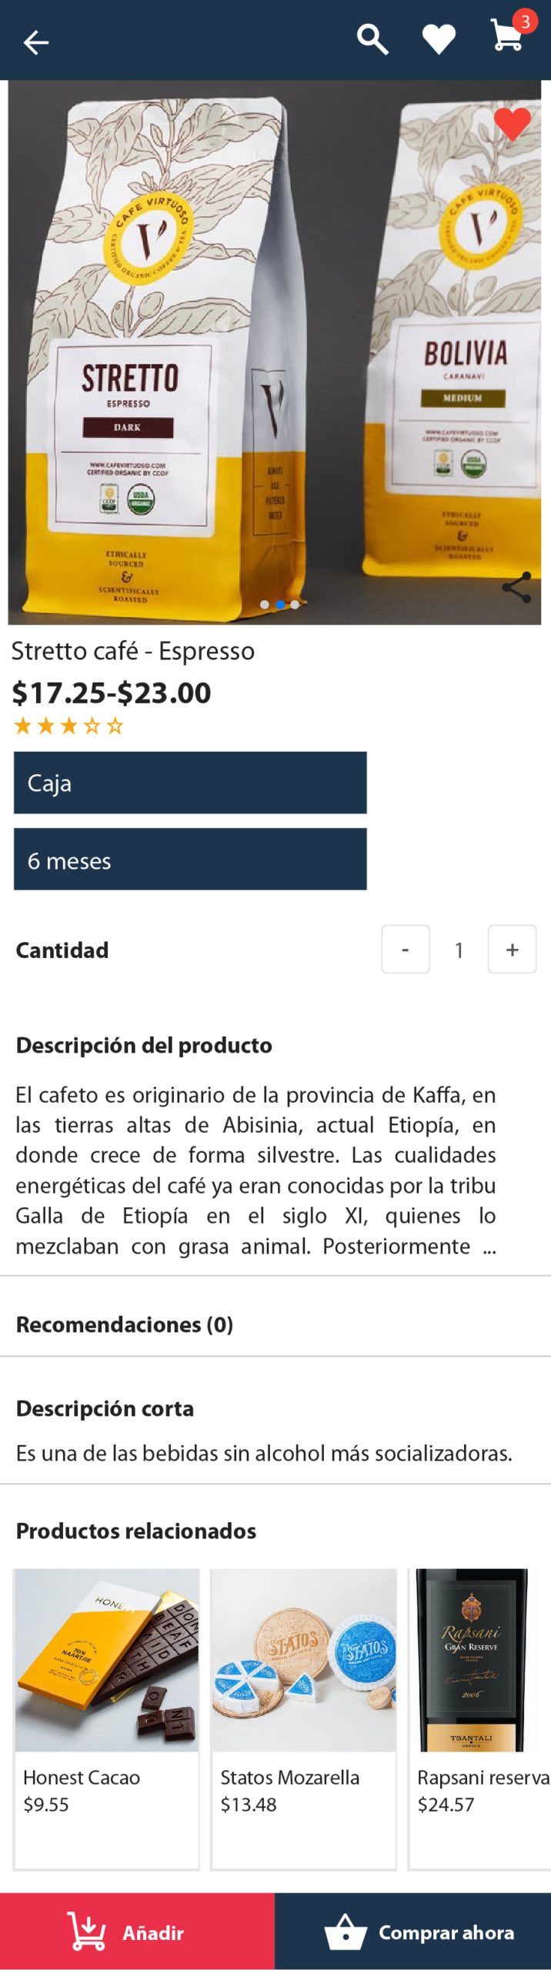The height and width of the screenshot is (1970, 551).
Task: Select the third image carousel dot
Action: tap(295, 605)
